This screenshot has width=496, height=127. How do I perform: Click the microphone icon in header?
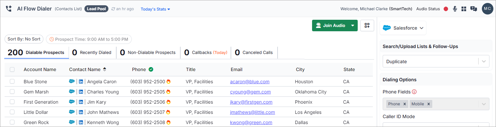[455, 9]
